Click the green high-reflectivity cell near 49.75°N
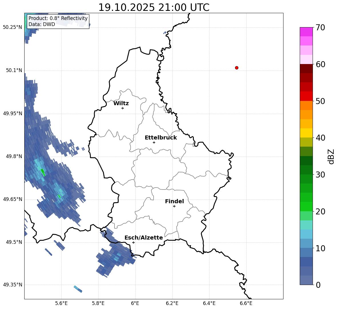Image resolution: width=338 pixels, height=309 pixels. coord(43,172)
